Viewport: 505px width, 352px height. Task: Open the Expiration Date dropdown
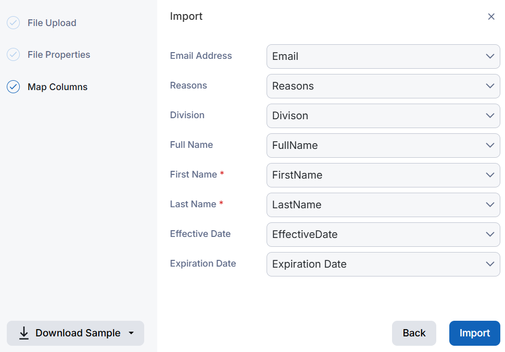click(383, 264)
